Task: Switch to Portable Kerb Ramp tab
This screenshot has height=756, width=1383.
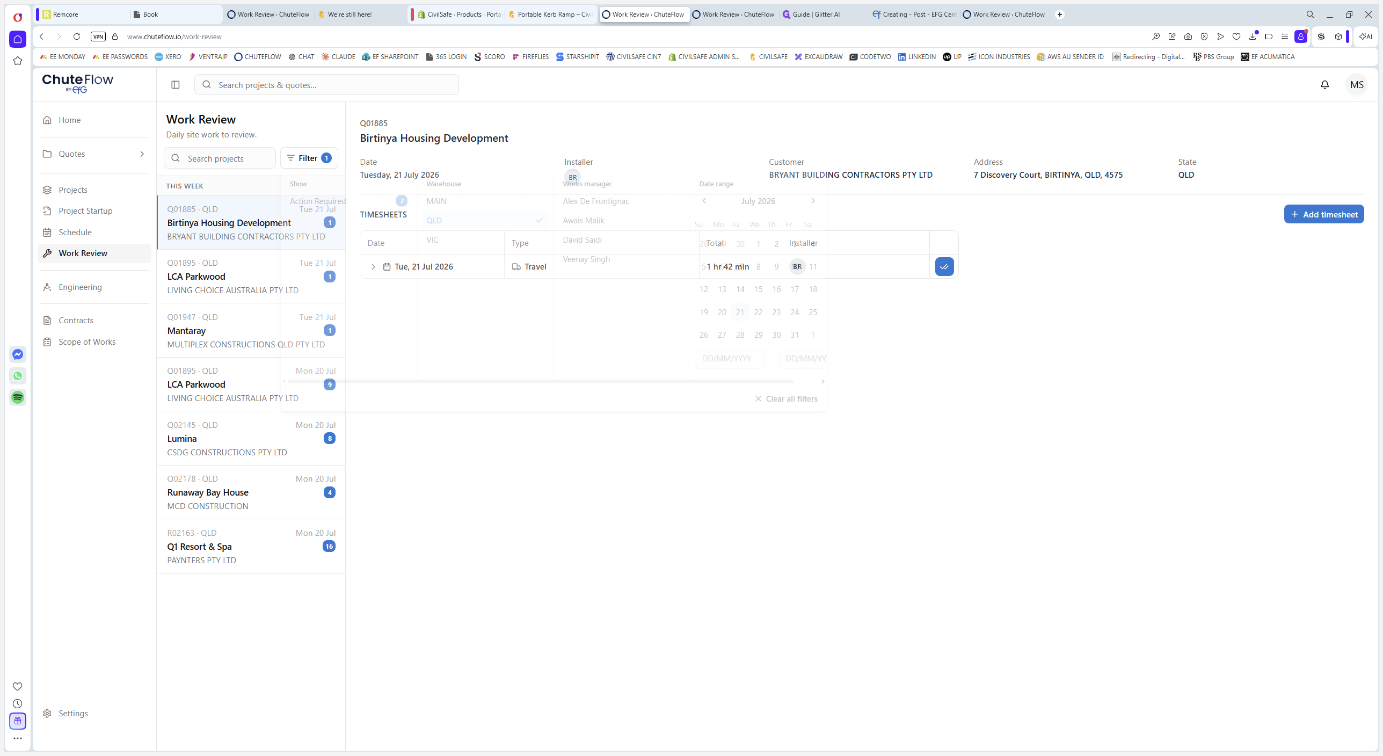Action: tap(550, 14)
